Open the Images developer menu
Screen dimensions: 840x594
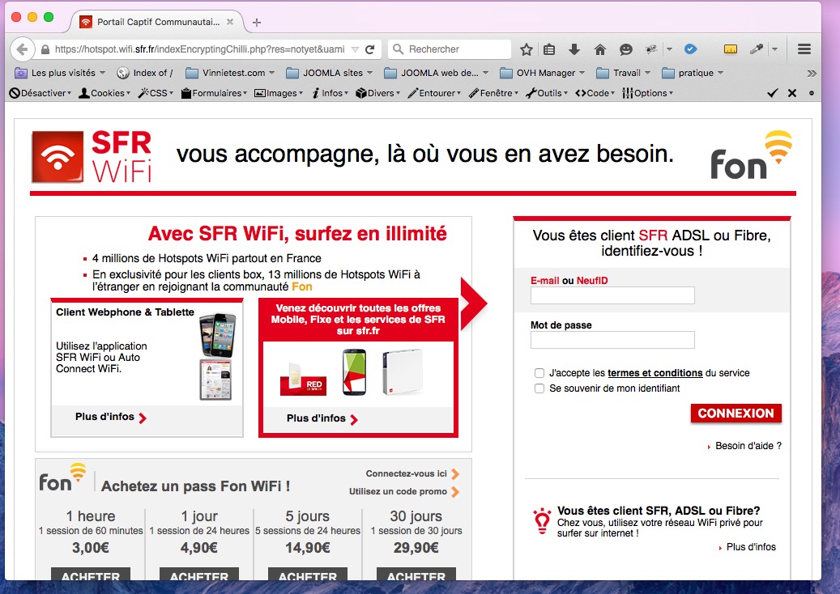279,93
